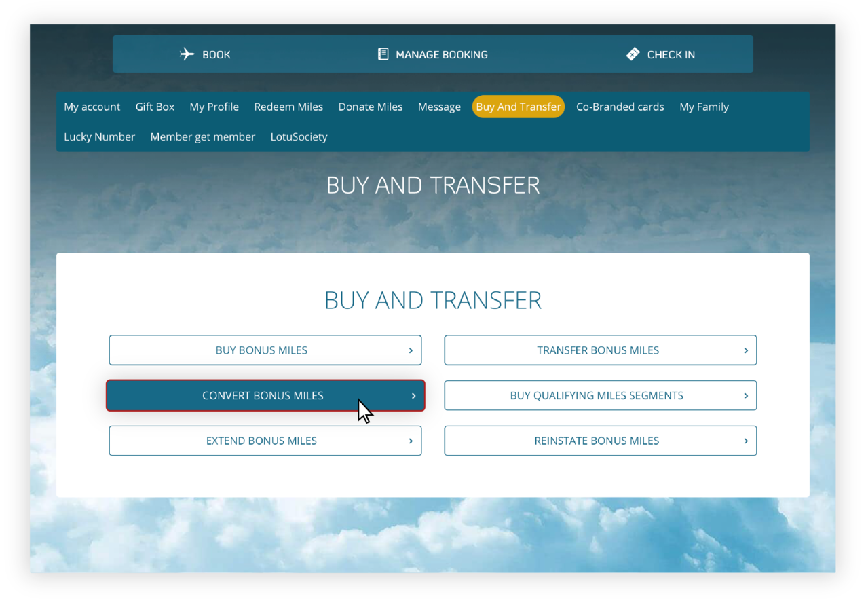This screenshot has width=866, height=603.
Task: Expand the BUY BONUS MILES chevron arrow
Action: [x=410, y=350]
